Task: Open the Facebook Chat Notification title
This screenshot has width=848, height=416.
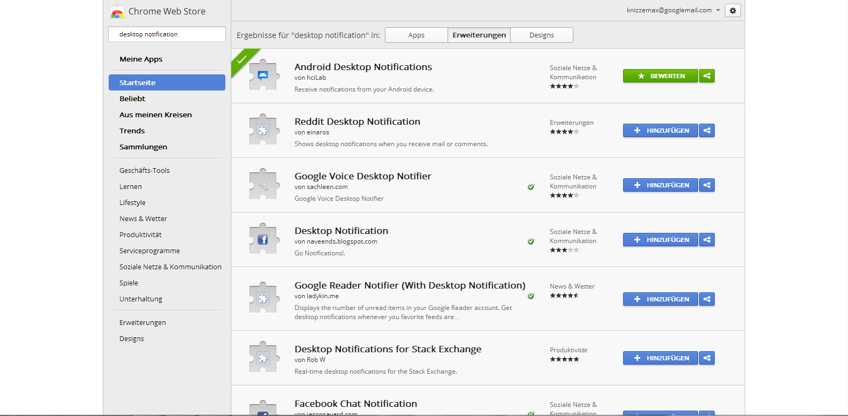Action: point(355,404)
